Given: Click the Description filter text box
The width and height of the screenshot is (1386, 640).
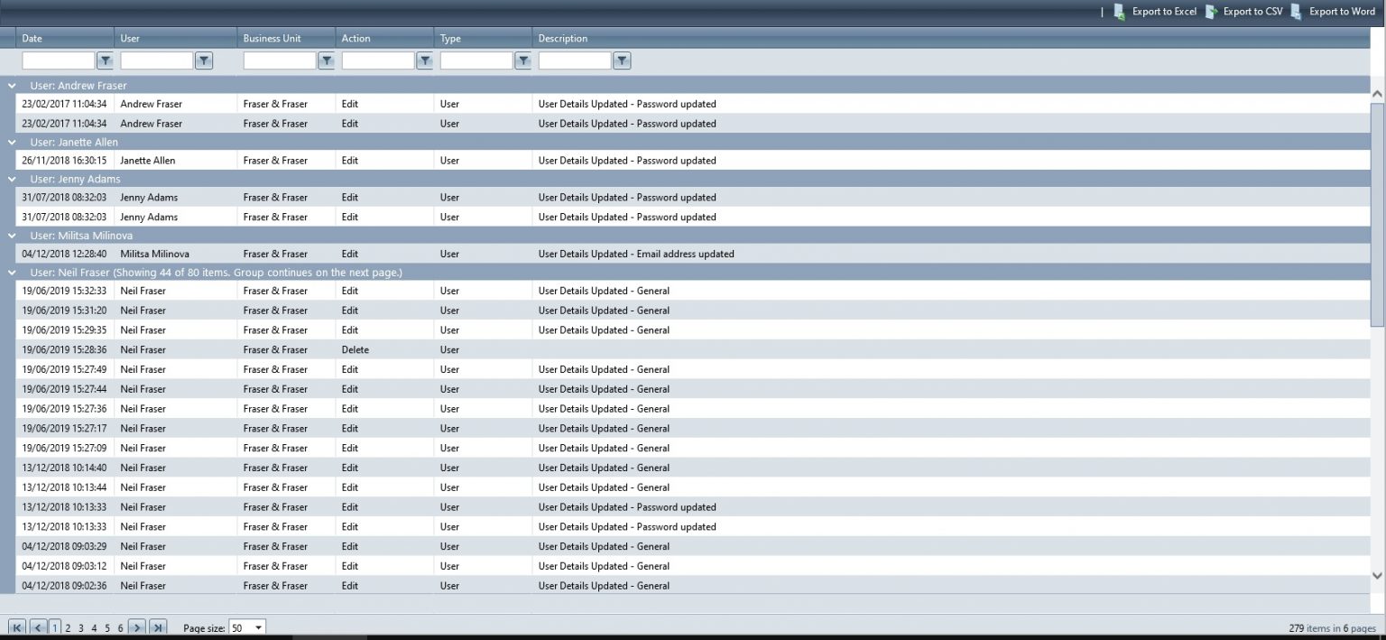Looking at the screenshot, I should 575,60.
